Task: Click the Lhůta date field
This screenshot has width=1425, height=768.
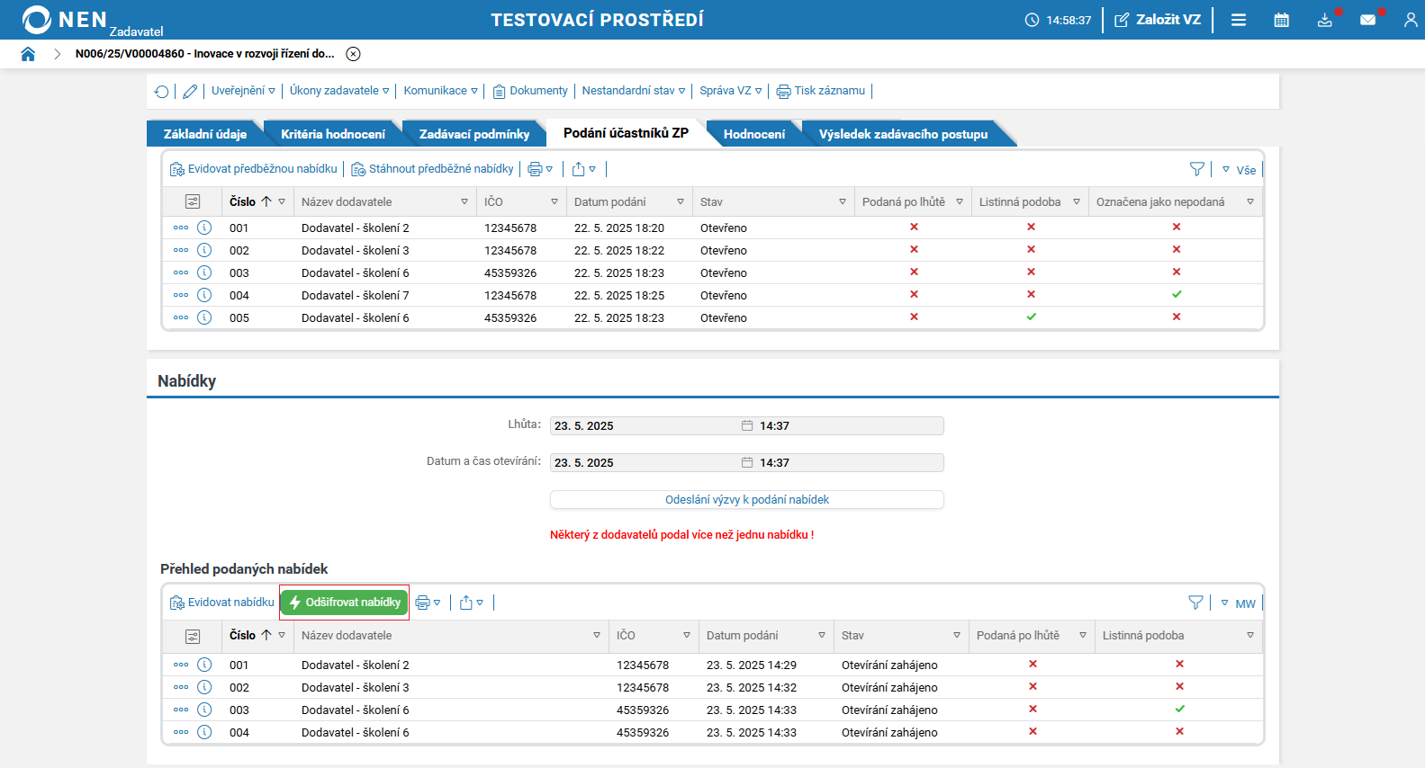Action: click(644, 426)
